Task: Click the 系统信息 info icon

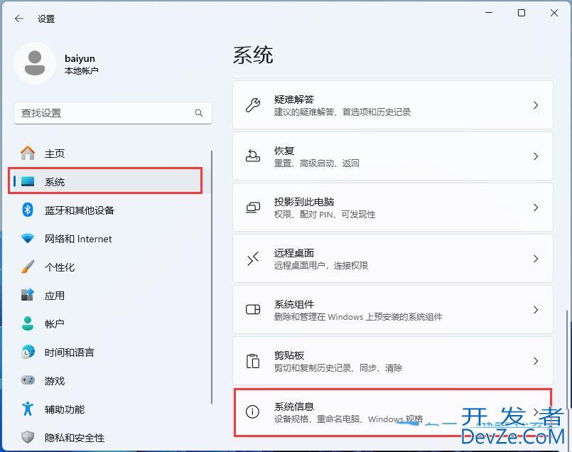Action: [252, 412]
